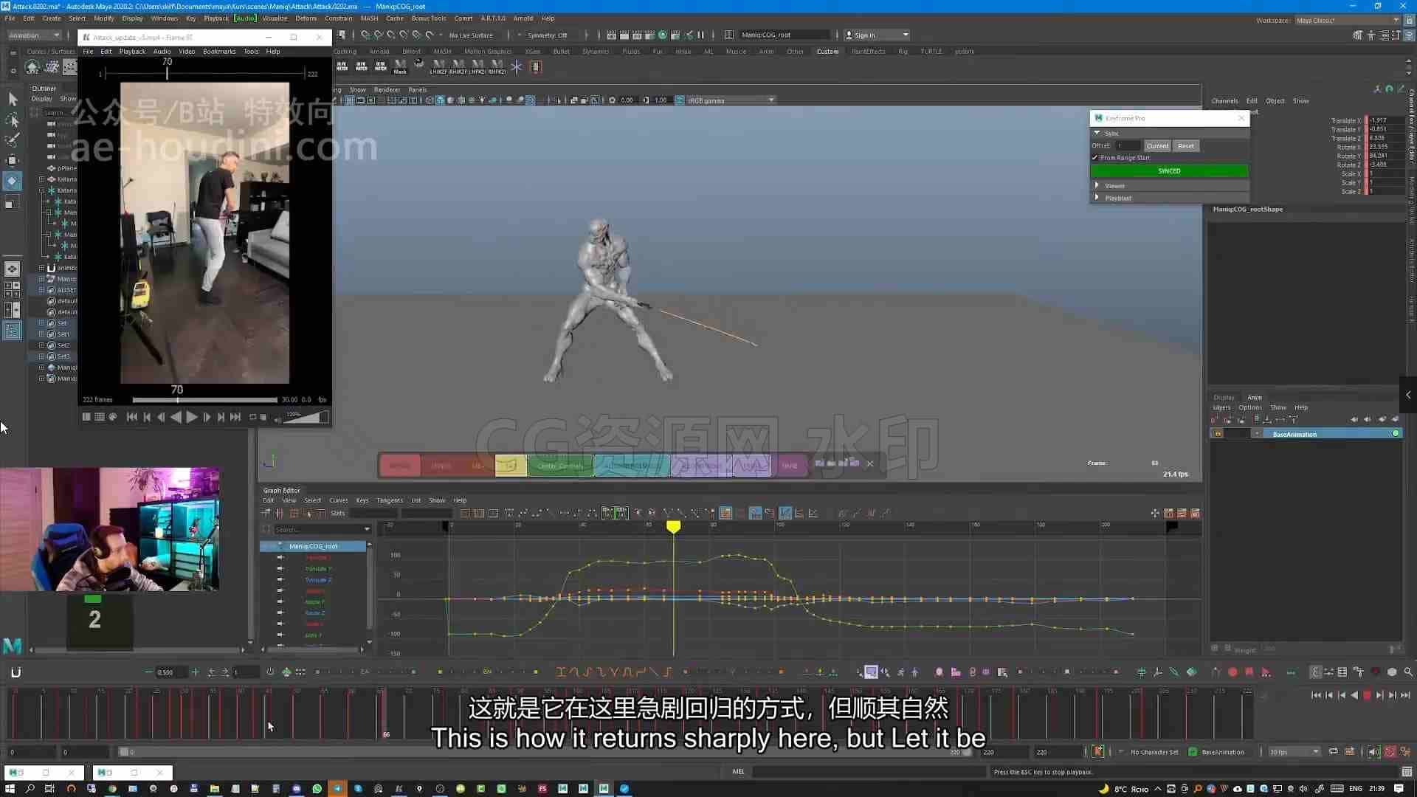Viewport: 1417px width, 797px height.
Task: Click the blue asterisk shelf icon
Action: coord(517,66)
